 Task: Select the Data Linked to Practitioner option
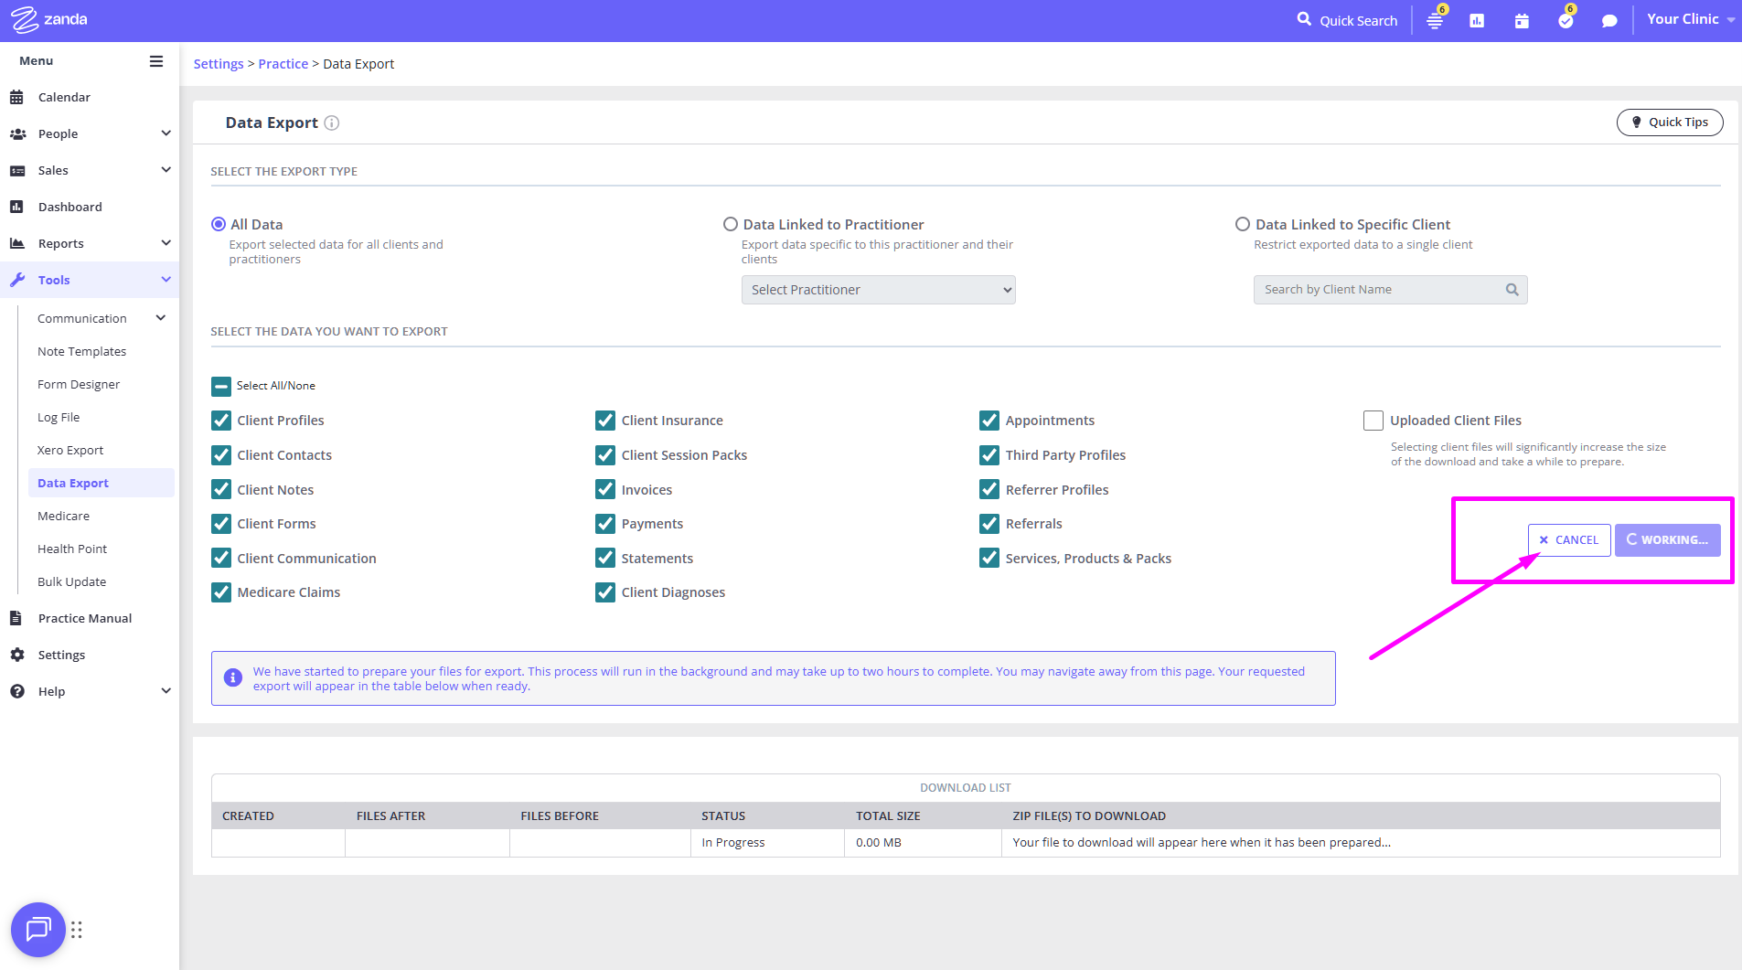[731, 225]
